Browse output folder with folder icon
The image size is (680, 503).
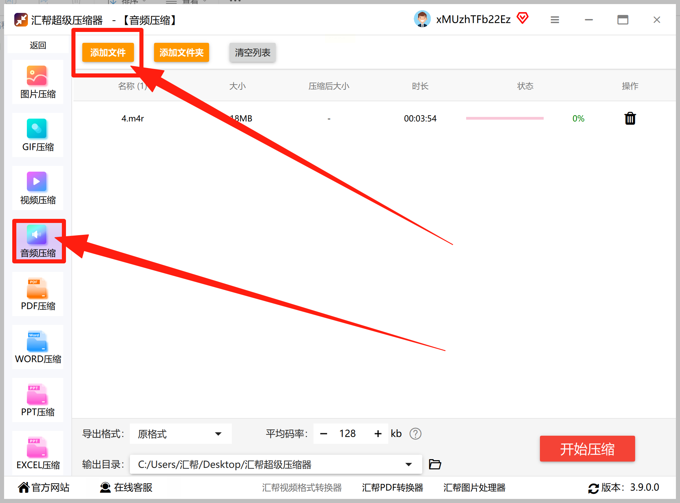(435, 464)
